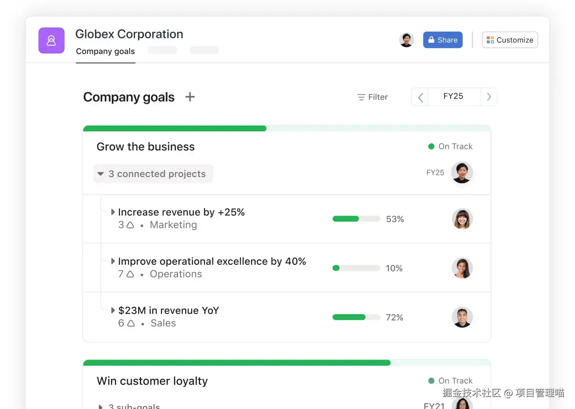Open the Customize panel
The image size is (575, 409).
click(509, 40)
